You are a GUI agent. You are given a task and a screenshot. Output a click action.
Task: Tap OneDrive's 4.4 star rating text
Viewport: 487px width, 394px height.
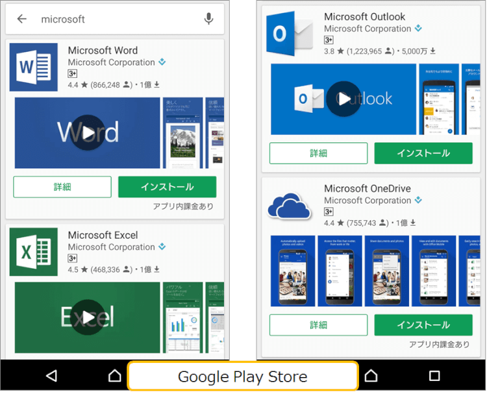click(334, 223)
